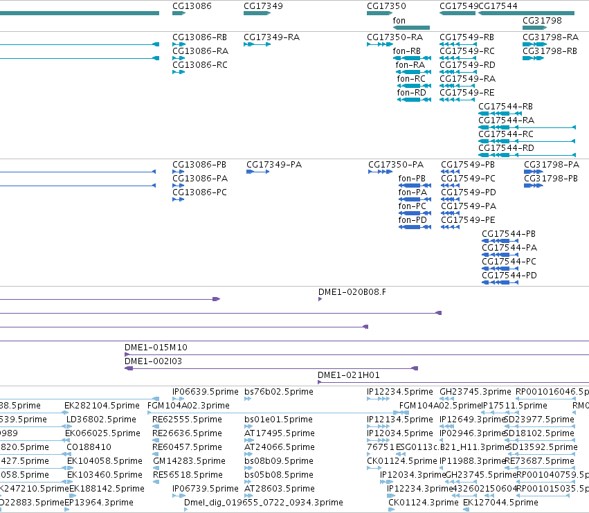589x513 pixels.
Task: Click the AT24066.5prime EST label
Action: [x=280, y=447]
